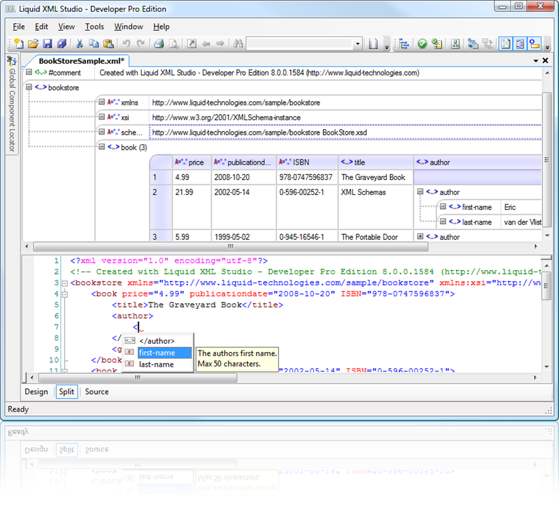This screenshot has width=559, height=522.
Task: Click the Find binoculars icon
Action: 238,43
